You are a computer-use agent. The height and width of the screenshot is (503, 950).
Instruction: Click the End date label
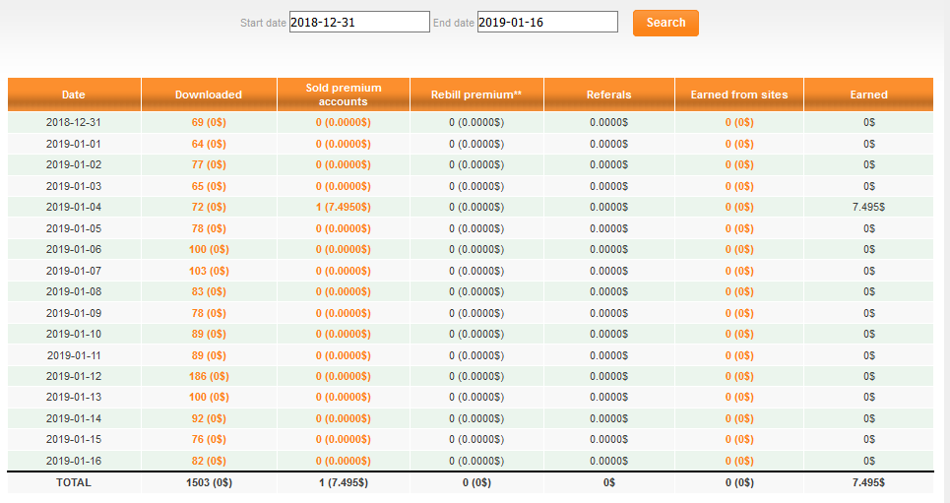(x=454, y=23)
